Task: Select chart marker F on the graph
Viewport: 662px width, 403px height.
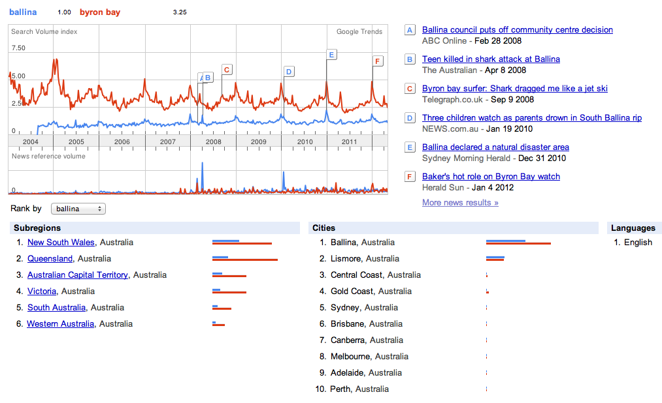Action: pyautogui.click(x=378, y=61)
